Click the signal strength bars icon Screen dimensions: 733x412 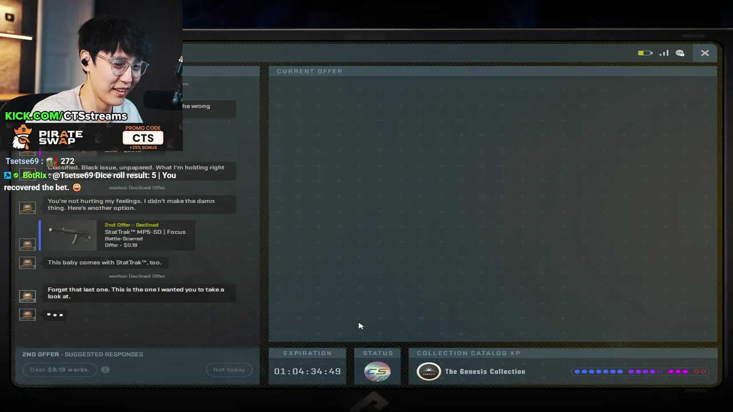[x=664, y=53]
